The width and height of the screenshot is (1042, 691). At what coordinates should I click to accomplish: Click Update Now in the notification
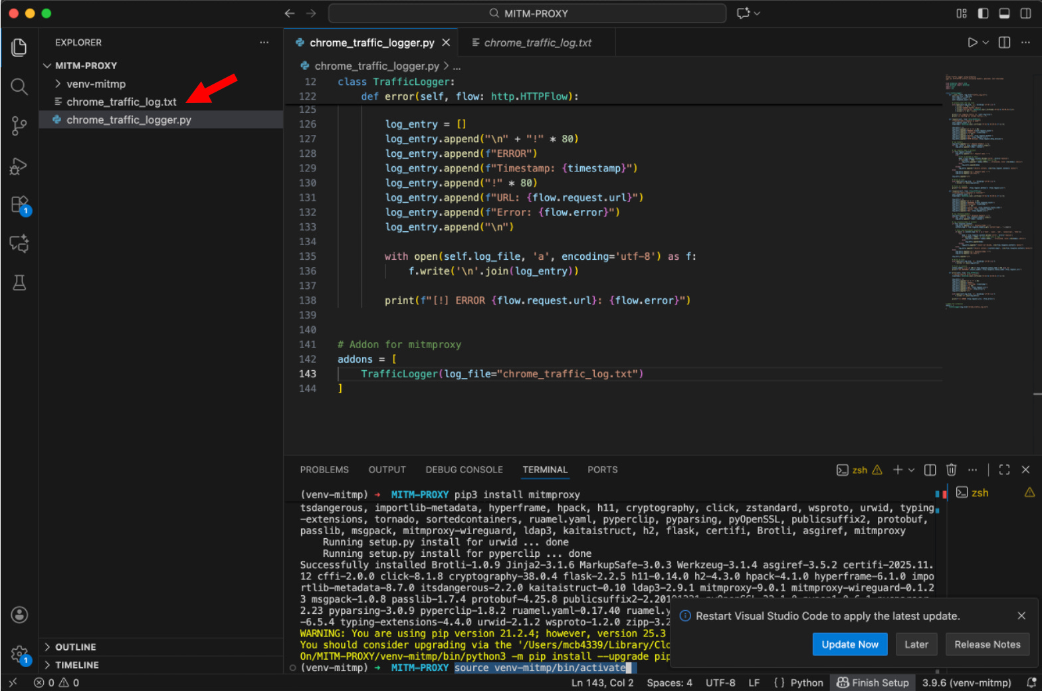click(x=850, y=644)
